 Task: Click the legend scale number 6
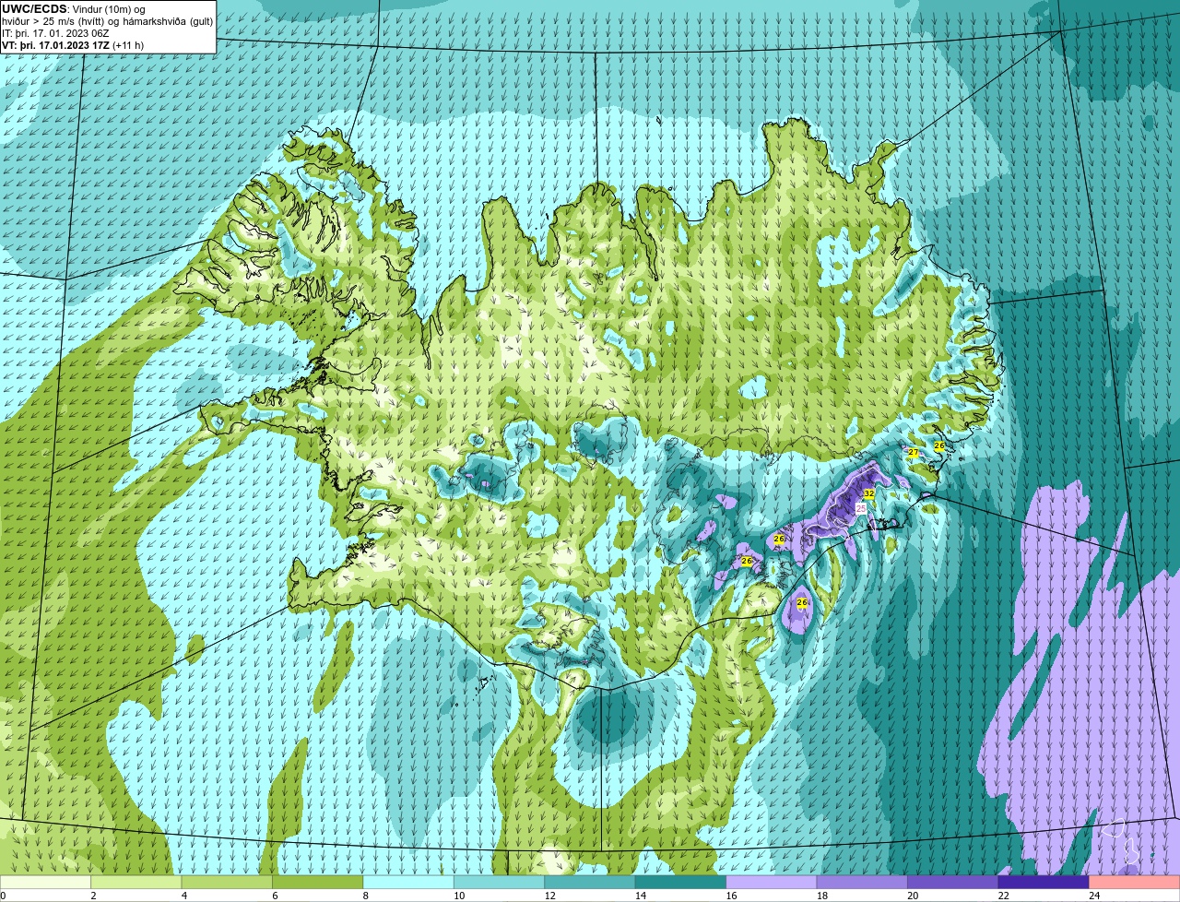tap(275, 896)
